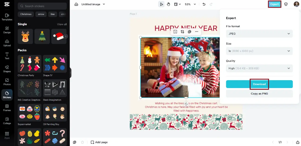Image resolution: width=301 pixels, height=146 pixels.
Task: Open the Quality High dropdown
Action: pos(260,68)
